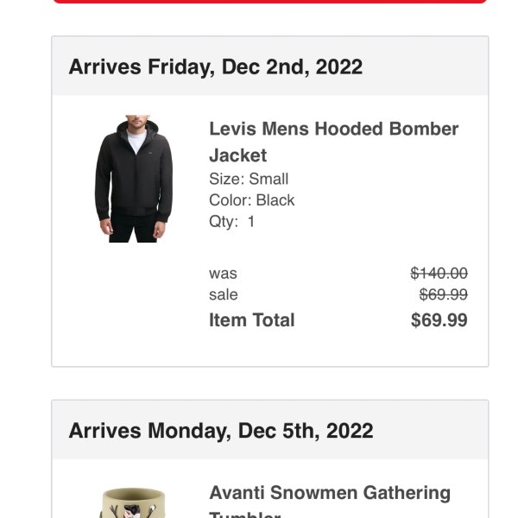Click the 'was' price label

tap(223, 274)
